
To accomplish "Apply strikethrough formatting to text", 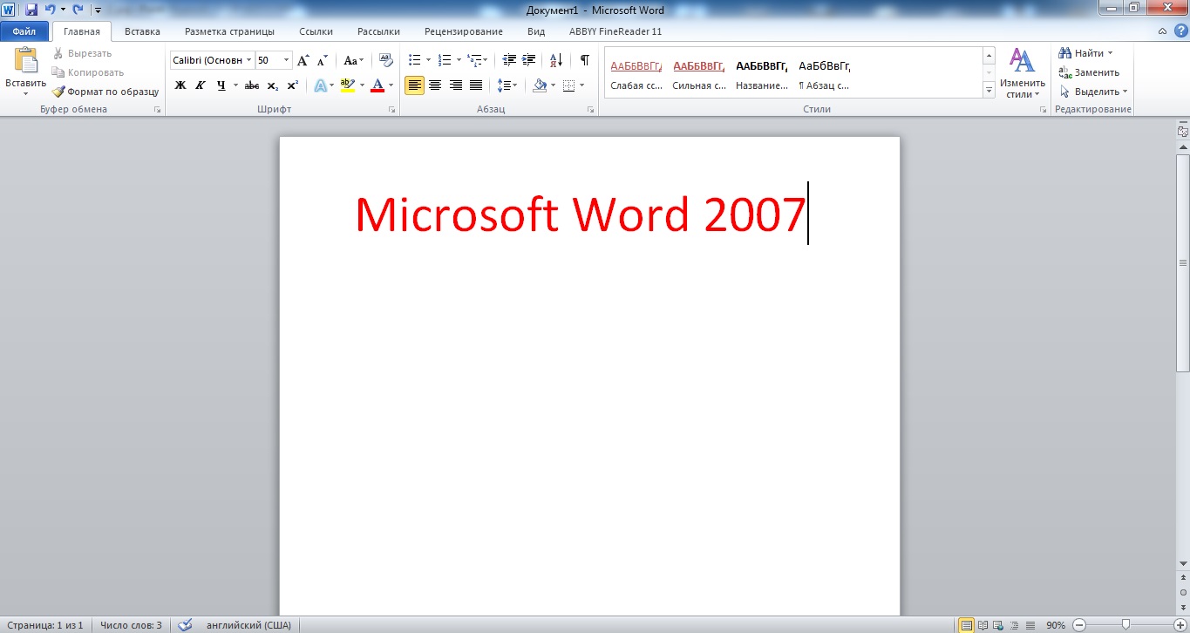I will point(252,85).
